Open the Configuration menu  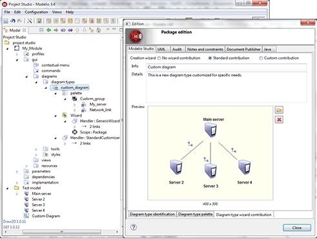[36, 12]
